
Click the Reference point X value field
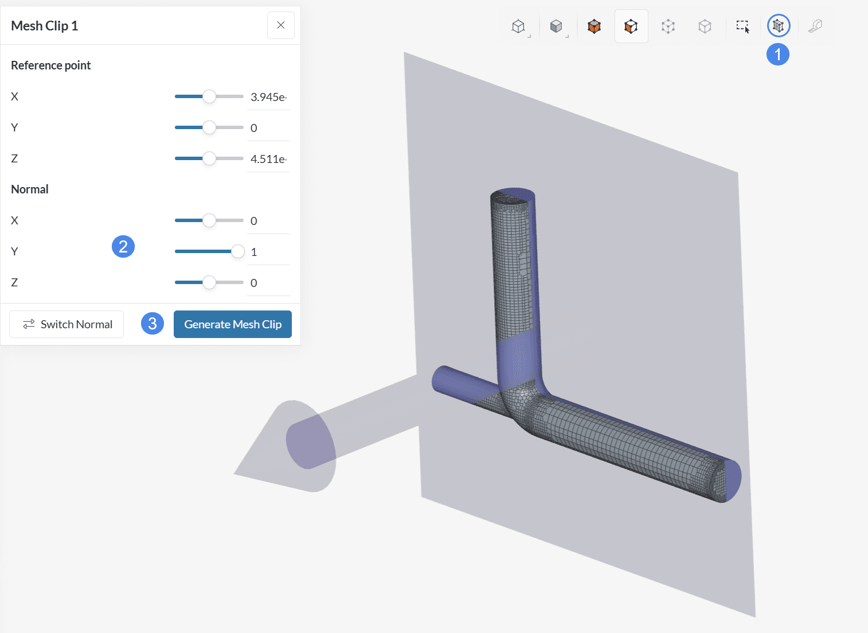[x=268, y=97]
